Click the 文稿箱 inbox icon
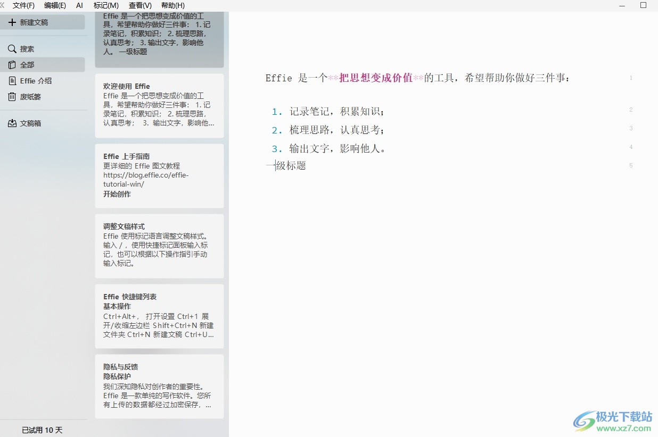Screen dimensions: 658x437 [12, 123]
